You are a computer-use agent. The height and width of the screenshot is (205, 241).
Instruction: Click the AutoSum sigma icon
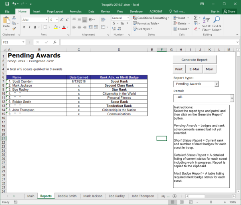pos(195,18)
